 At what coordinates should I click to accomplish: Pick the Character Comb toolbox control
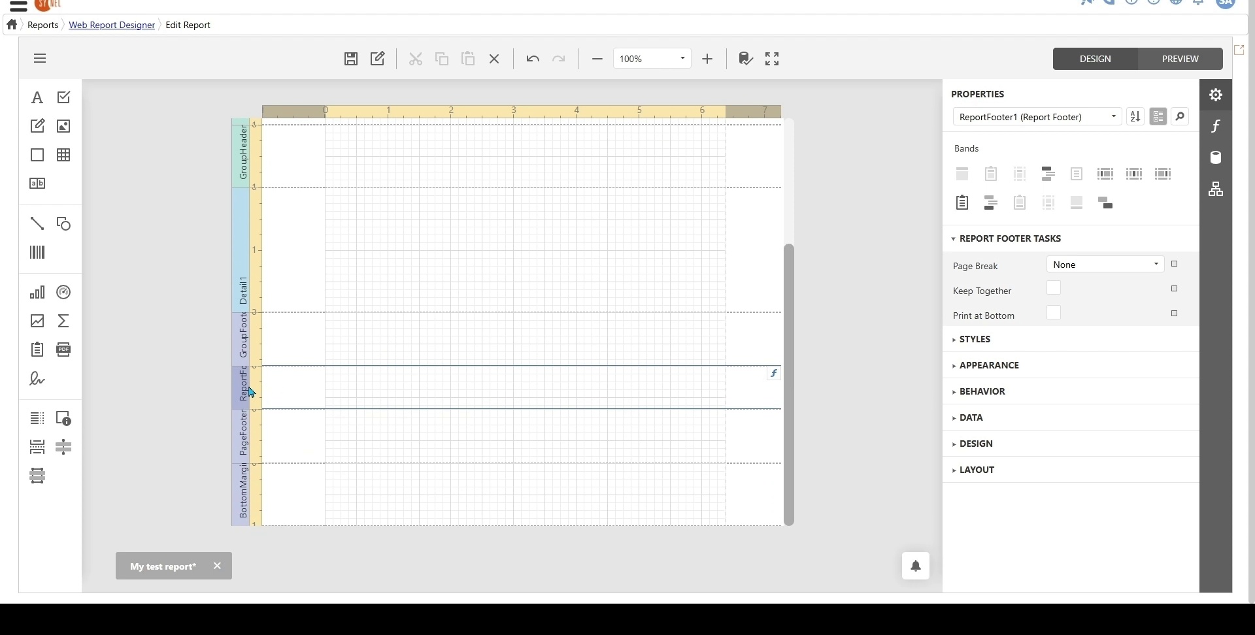tap(37, 184)
